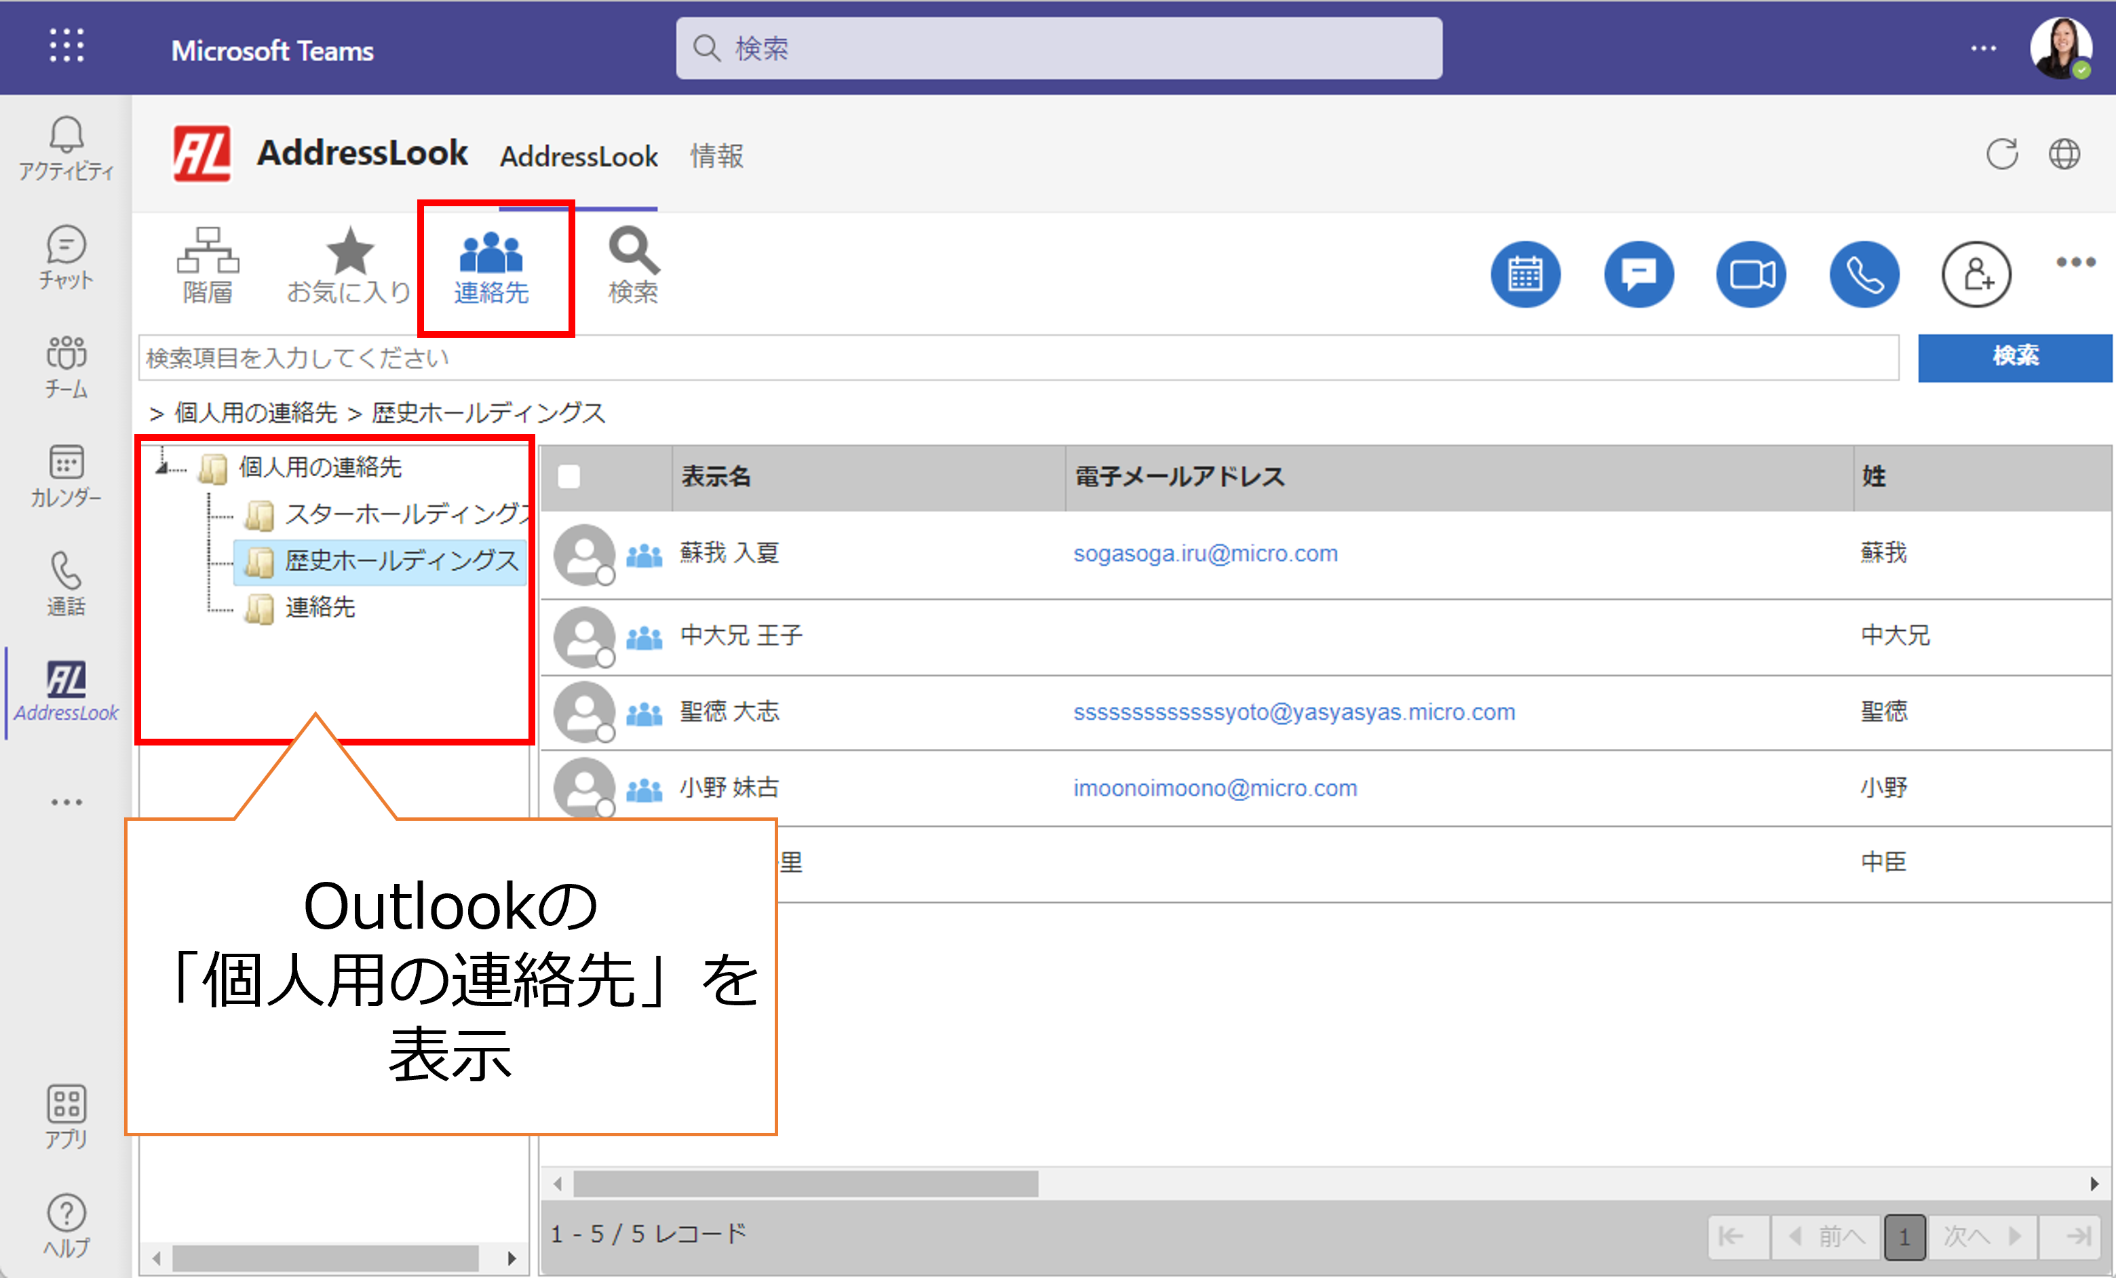
Task: Collapse the 個人用の連絡先 tree node
Action: [161, 467]
